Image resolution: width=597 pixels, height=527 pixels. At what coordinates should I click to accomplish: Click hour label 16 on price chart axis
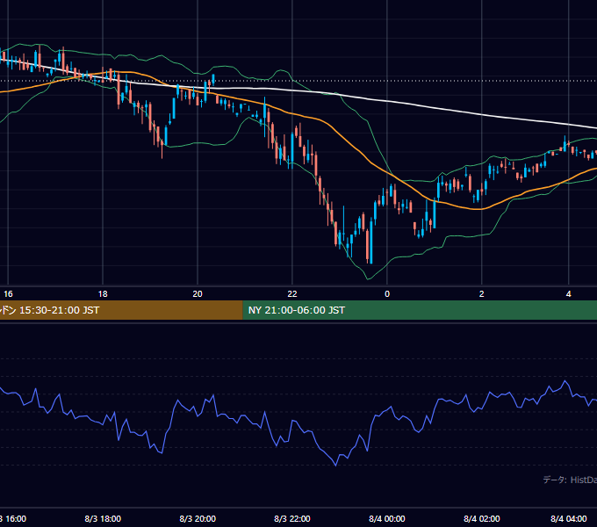tap(8, 294)
